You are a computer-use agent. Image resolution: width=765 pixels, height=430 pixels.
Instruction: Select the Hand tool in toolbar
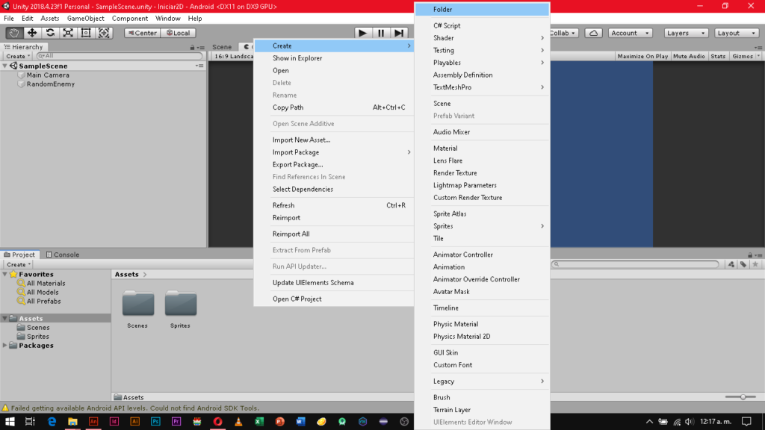click(x=14, y=33)
